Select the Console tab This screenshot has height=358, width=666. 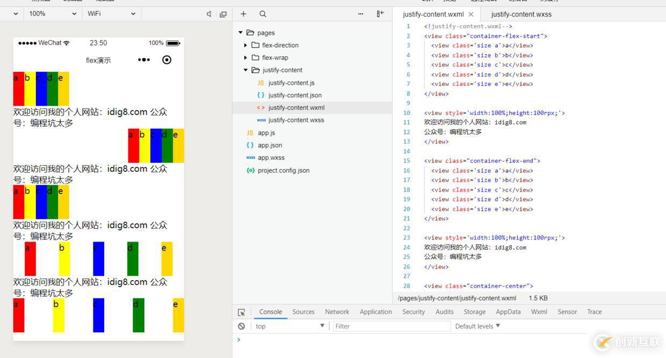point(271,312)
